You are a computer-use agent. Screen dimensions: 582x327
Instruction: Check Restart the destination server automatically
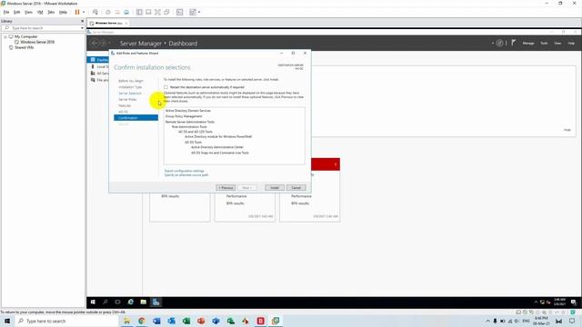(x=166, y=87)
